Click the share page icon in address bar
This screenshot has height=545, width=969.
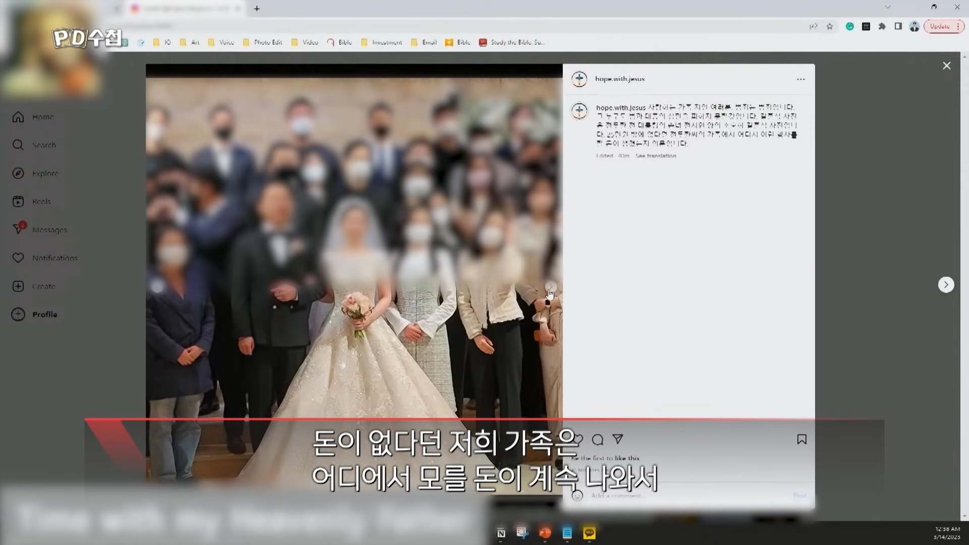(814, 27)
